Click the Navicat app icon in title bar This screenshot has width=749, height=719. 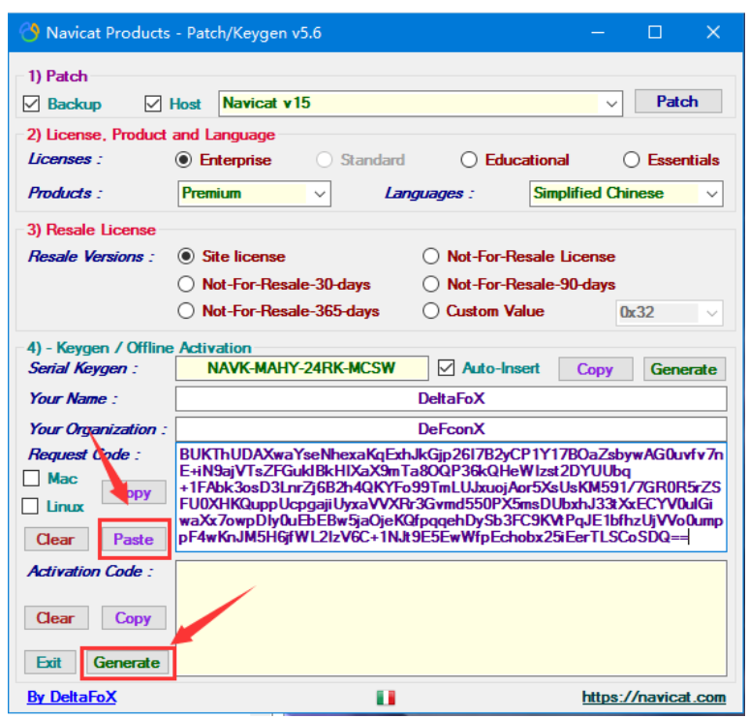pos(30,33)
